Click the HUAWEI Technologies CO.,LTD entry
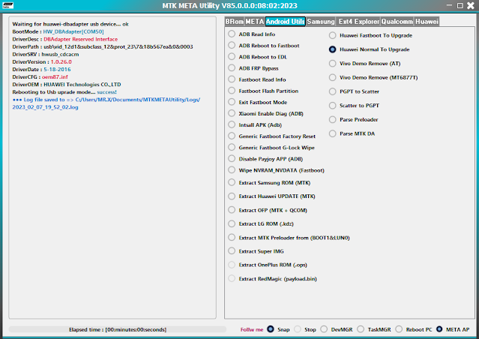 [82, 84]
